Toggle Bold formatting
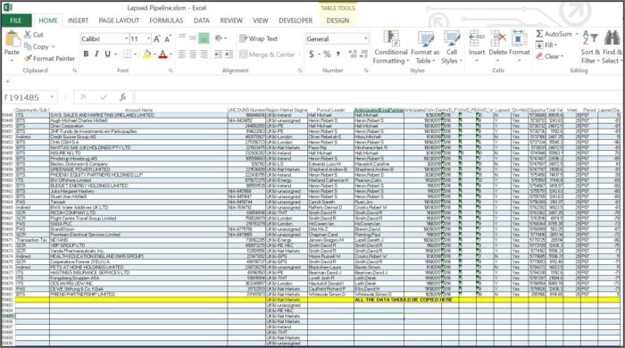 [x=86, y=54]
